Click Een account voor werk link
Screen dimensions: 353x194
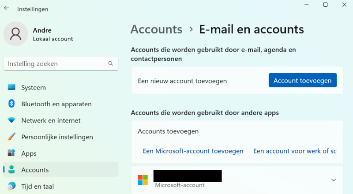295,151
